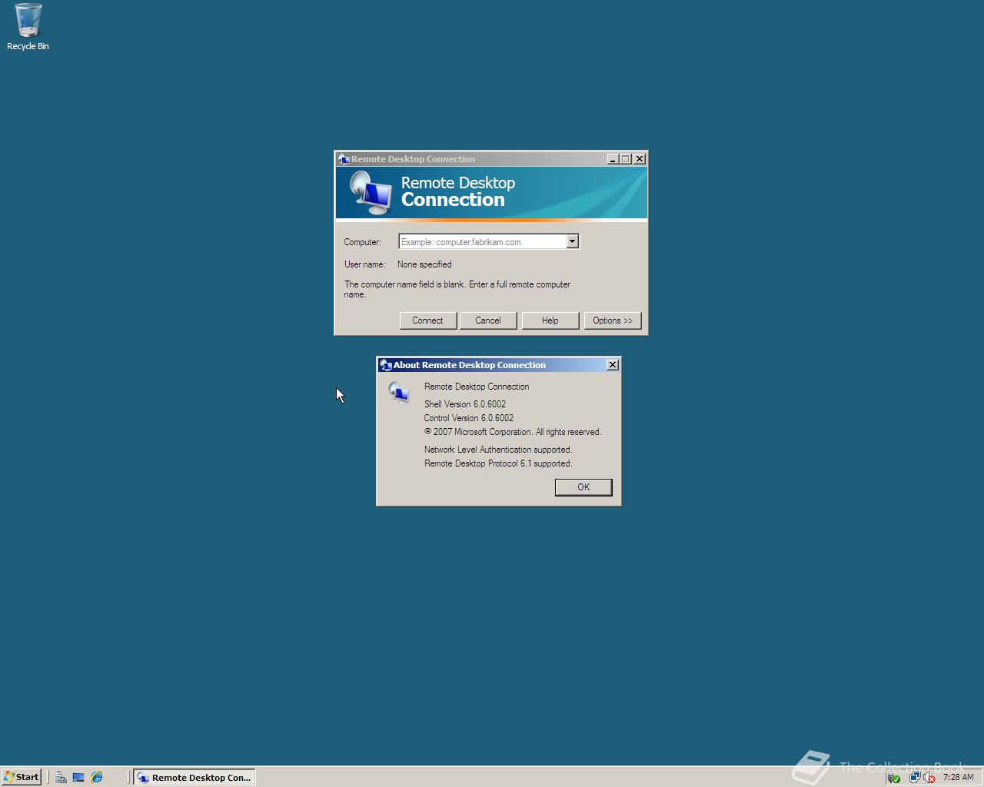Minimize the Remote Desktop Connection window

click(613, 159)
